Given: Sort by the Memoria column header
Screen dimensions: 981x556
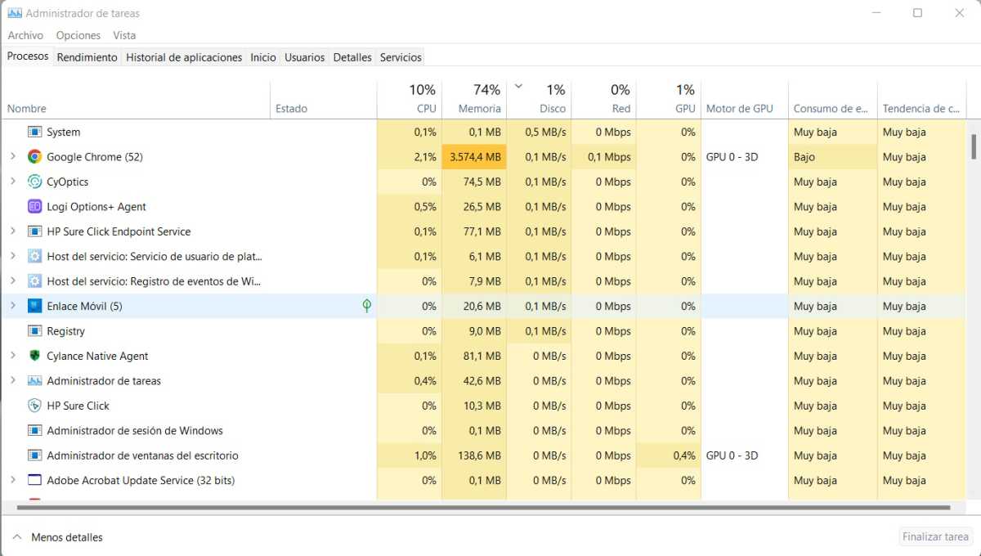Looking at the screenshot, I should (x=474, y=100).
